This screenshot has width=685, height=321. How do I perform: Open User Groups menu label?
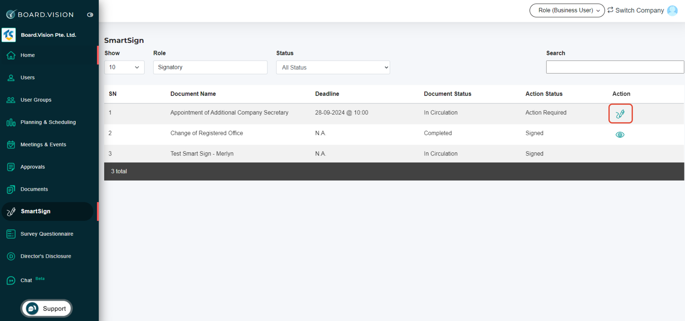[x=36, y=100]
